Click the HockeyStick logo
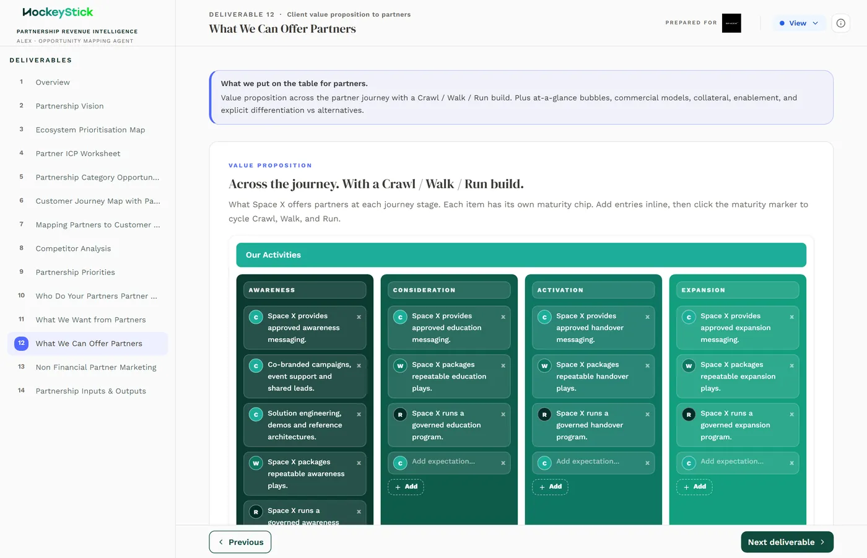The image size is (867, 558). tap(58, 12)
